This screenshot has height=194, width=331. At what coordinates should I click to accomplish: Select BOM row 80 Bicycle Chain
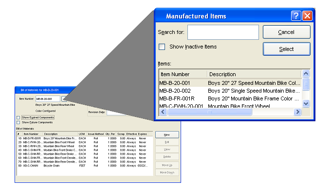85,165
